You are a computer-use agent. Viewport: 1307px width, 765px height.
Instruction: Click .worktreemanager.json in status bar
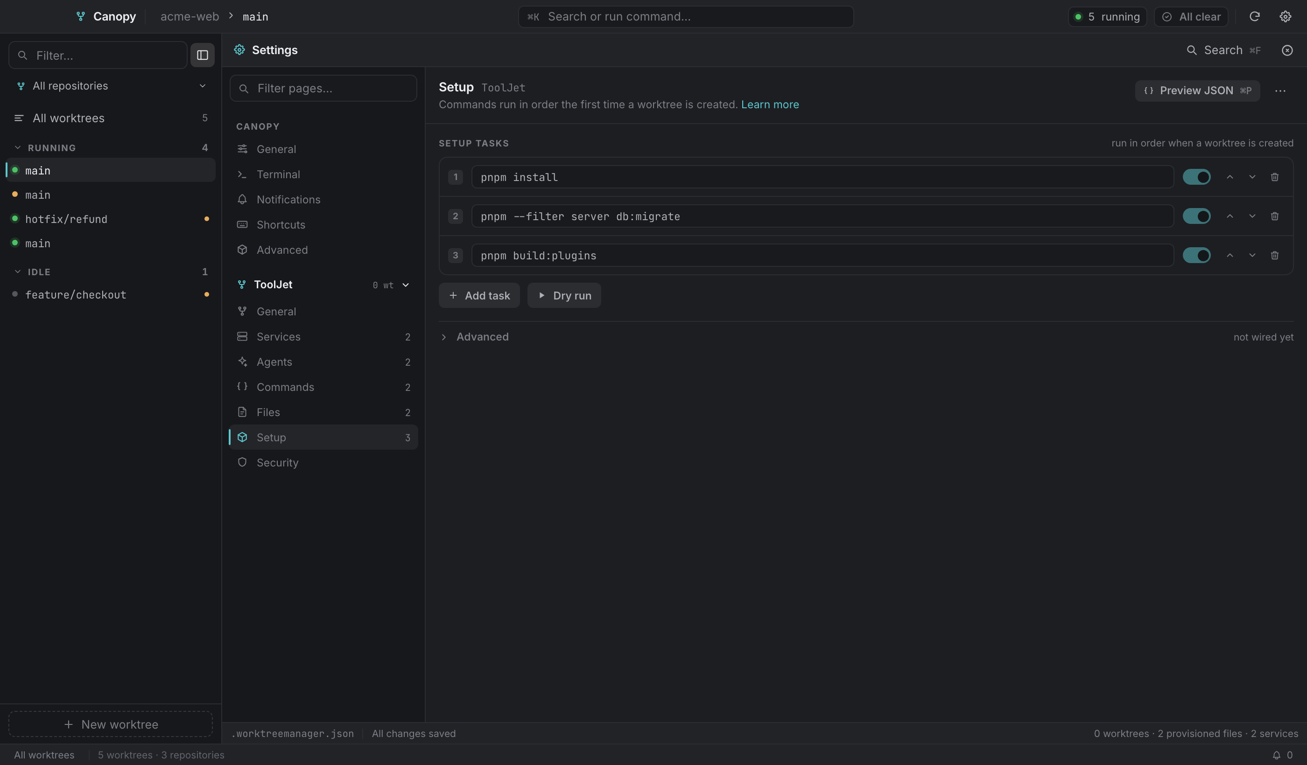pos(293,733)
